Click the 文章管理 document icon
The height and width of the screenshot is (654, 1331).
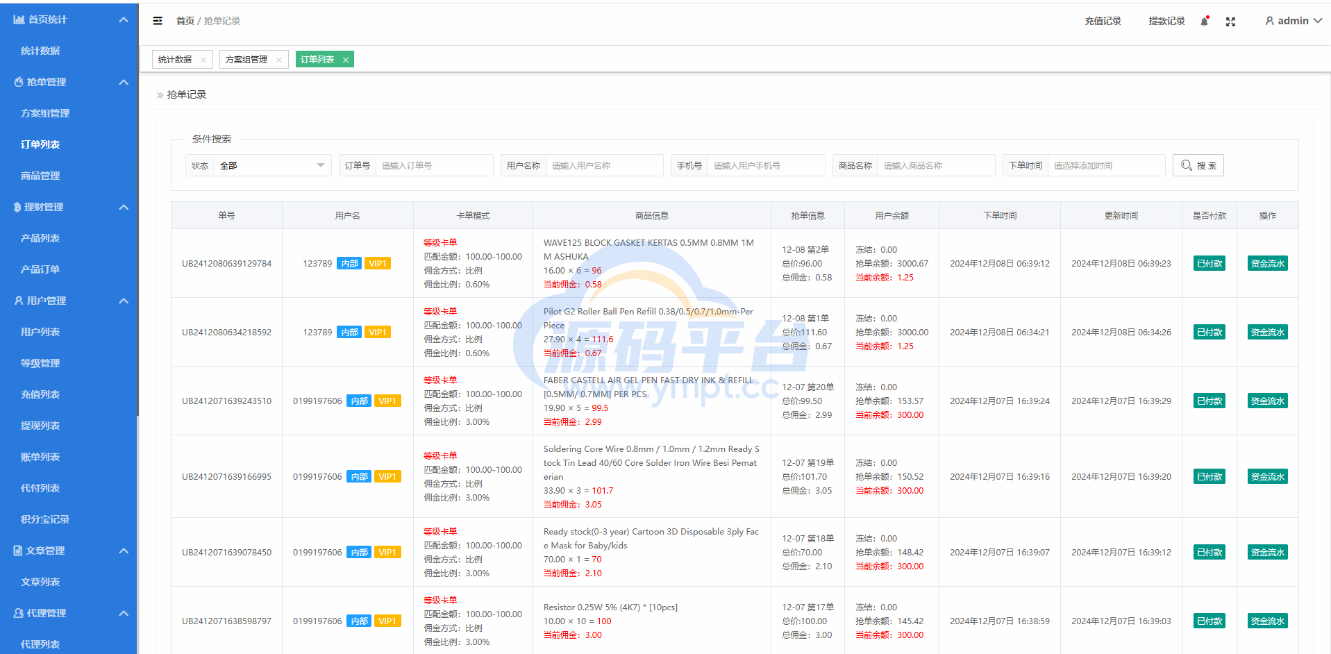(x=18, y=551)
